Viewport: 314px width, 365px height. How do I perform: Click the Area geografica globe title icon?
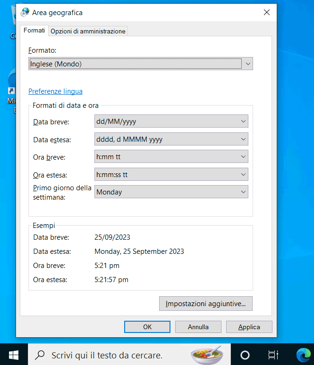pyautogui.click(x=25, y=12)
